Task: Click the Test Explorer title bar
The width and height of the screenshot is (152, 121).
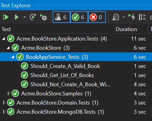Action: click(76, 5)
